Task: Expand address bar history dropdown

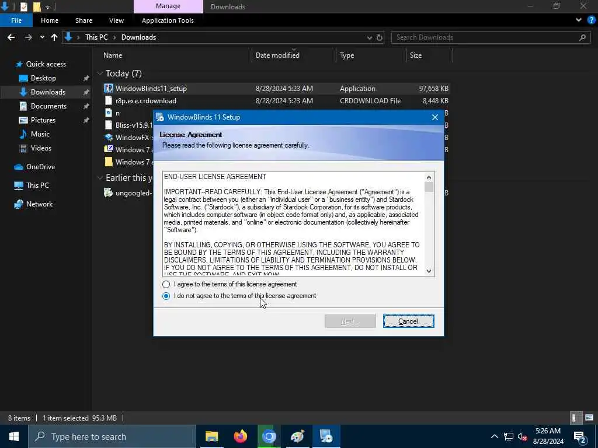Action: coord(369,37)
